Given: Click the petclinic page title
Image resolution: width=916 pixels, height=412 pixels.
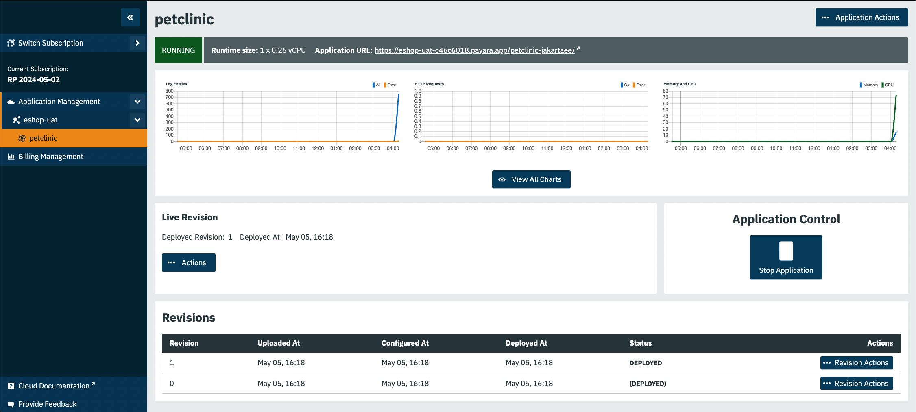Looking at the screenshot, I should [184, 20].
